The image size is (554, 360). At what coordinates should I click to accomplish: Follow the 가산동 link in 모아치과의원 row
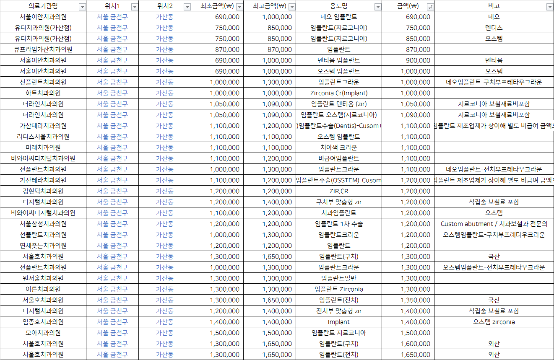165,333
